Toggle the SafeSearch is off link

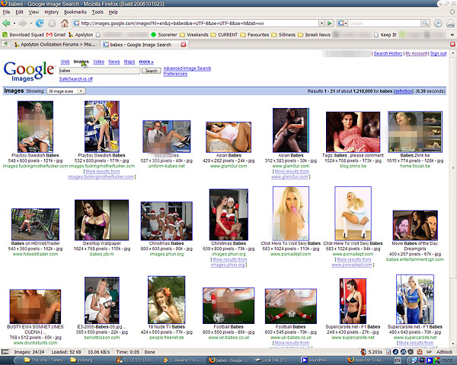(76, 79)
